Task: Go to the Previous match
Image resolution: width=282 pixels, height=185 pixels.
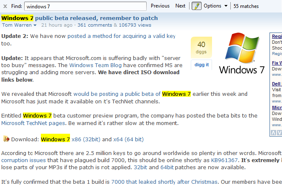Action: [160, 6]
